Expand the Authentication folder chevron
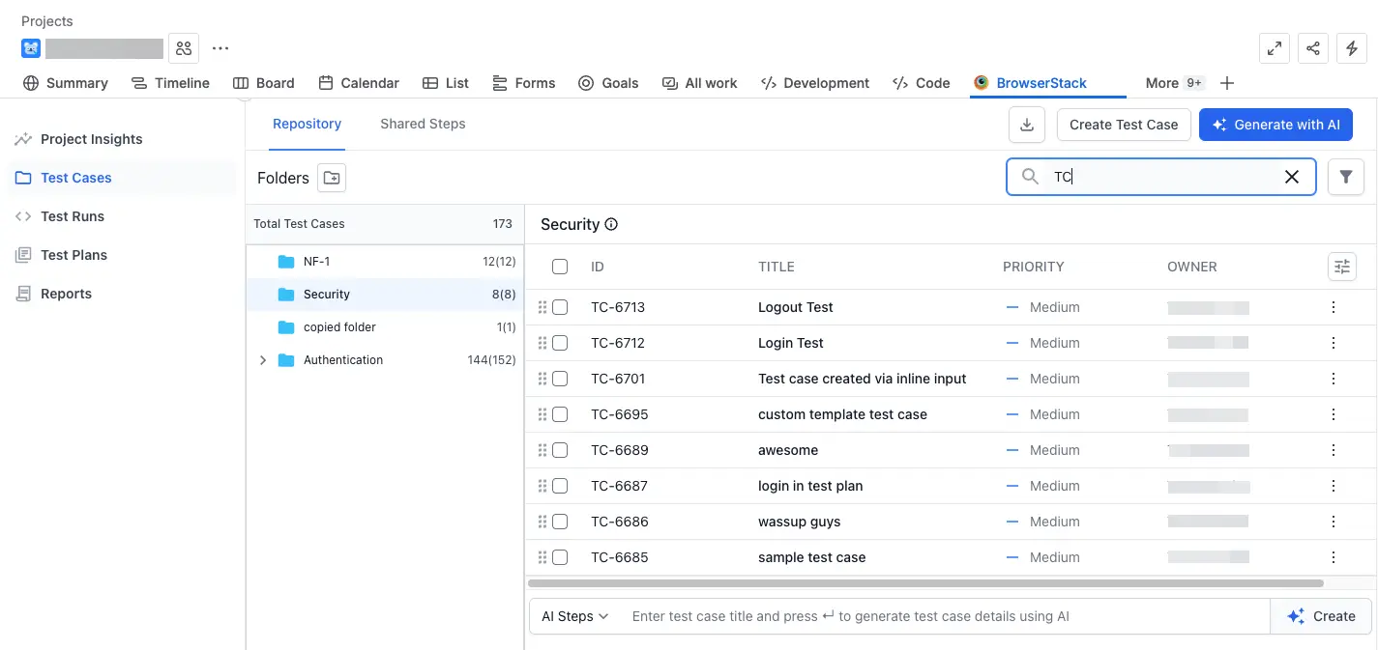Image resolution: width=1378 pixels, height=650 pixels. (263, 360)
